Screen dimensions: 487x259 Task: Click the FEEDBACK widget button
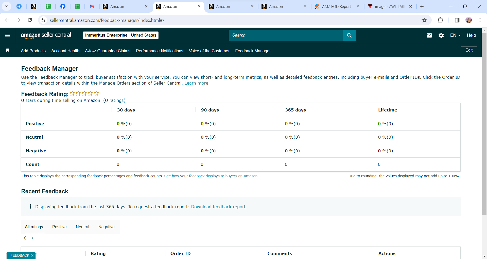[x=20, y=255]
